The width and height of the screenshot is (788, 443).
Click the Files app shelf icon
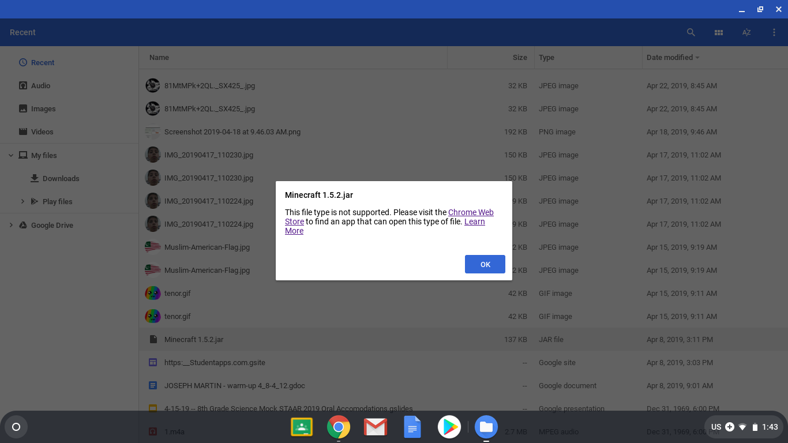pyautogui.click(x=486, y=427)
